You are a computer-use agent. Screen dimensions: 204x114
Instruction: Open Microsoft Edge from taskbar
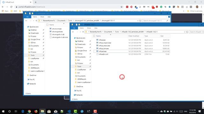23,111
